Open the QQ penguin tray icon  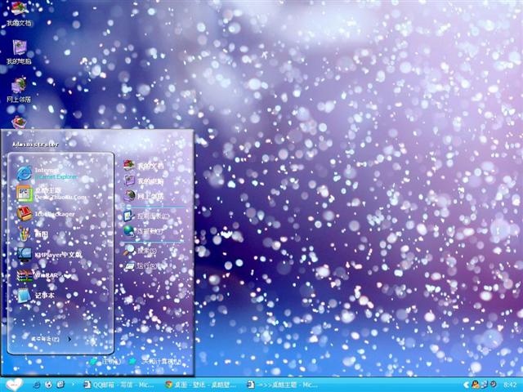[x=476, y=385]
